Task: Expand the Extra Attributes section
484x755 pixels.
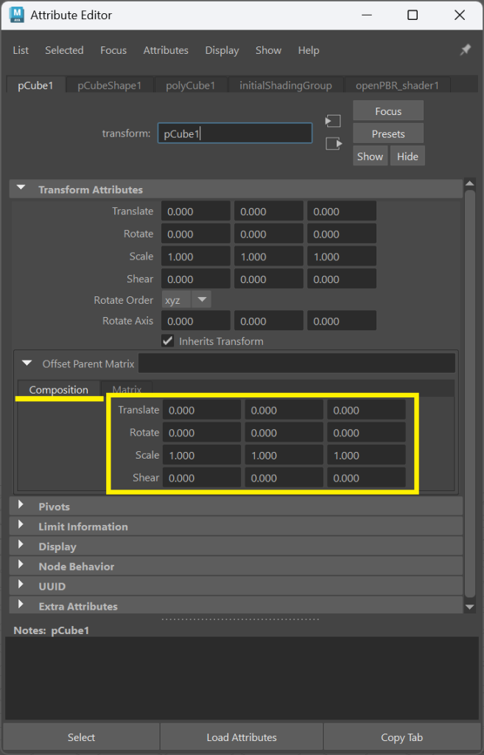Action: click(x=21, y=606)
